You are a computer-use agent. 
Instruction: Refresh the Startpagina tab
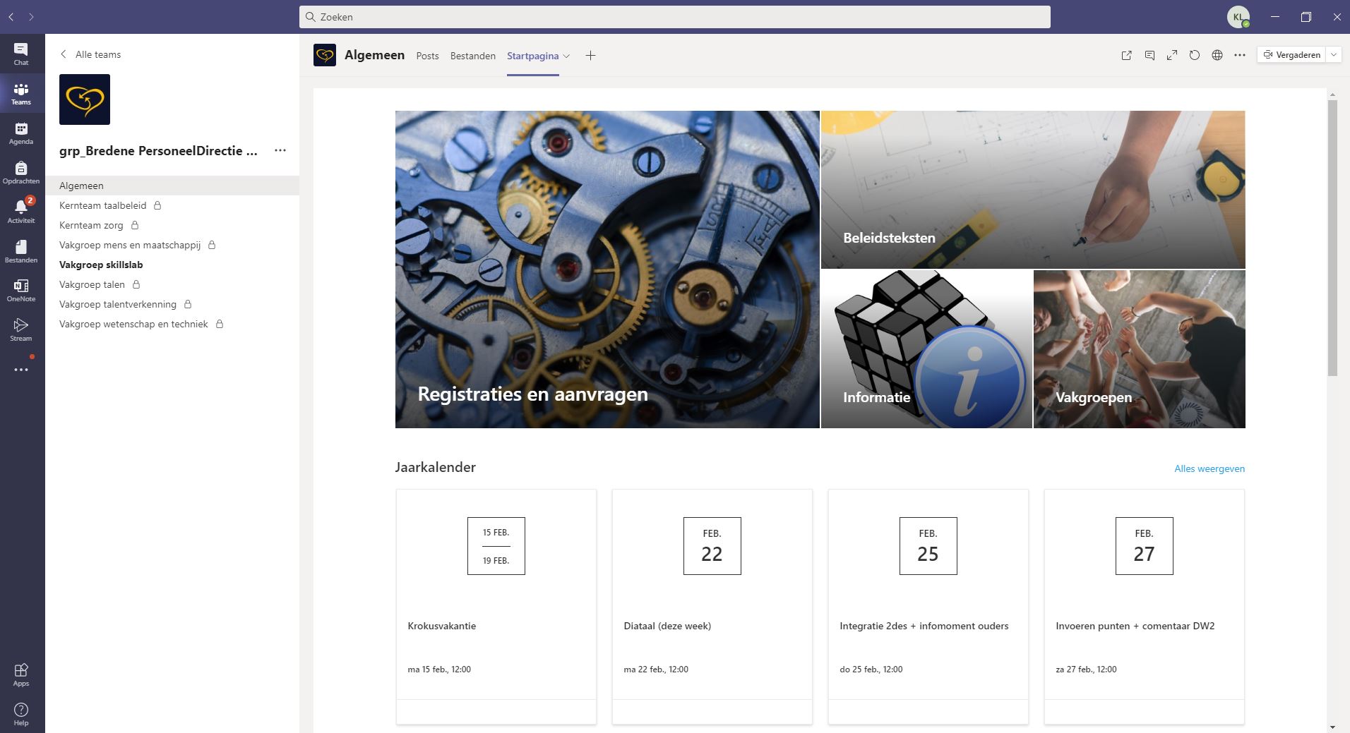tap(1194, 54)
